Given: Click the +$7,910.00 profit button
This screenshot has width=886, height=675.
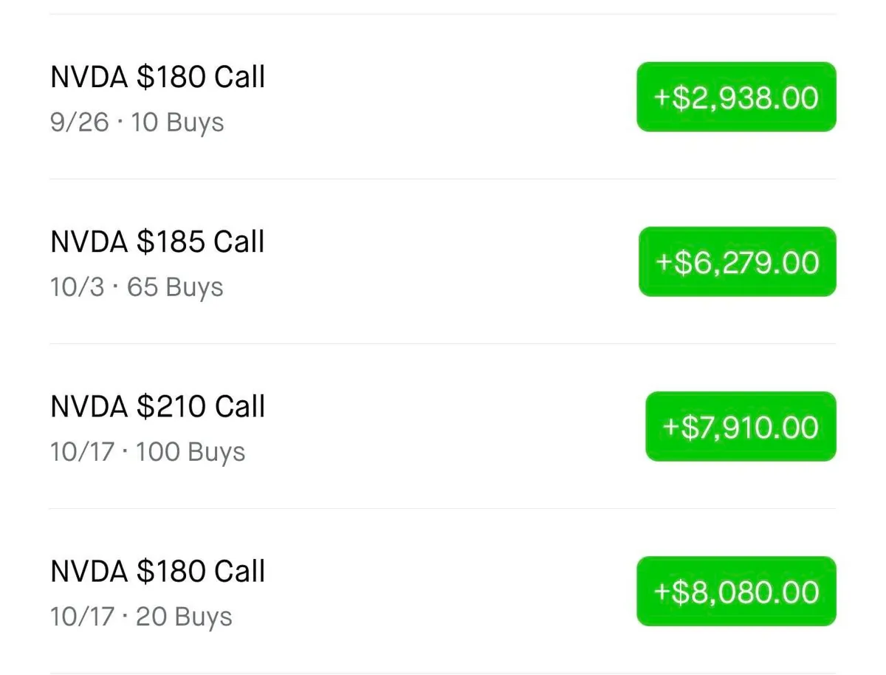Looking at the screenshot, I should pos(740,427).
